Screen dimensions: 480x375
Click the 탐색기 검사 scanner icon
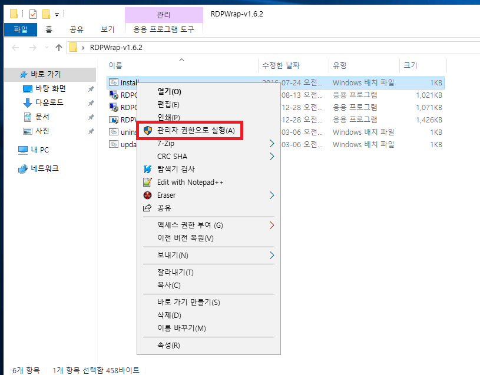click(x=148, y=169)
